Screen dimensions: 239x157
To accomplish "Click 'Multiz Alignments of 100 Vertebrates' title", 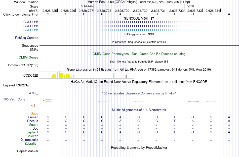I will point(139,110).
